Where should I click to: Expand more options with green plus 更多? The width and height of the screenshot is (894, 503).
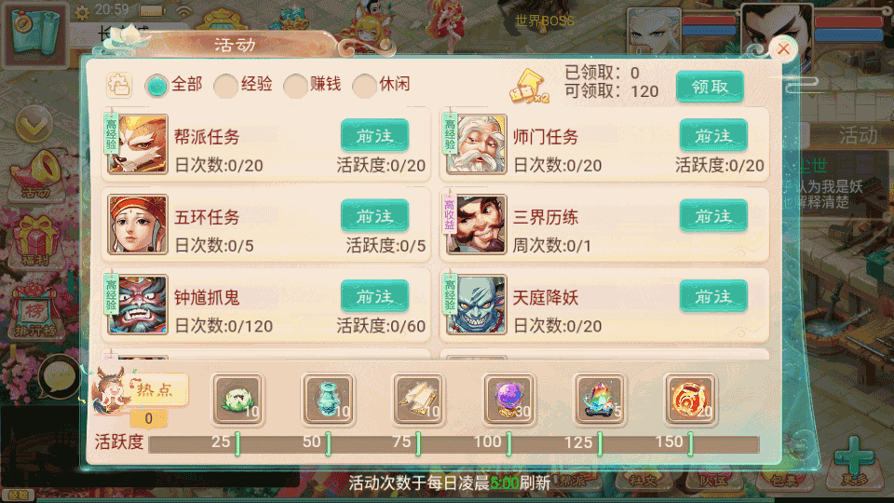pyautogui.click(x=854, y=463)
